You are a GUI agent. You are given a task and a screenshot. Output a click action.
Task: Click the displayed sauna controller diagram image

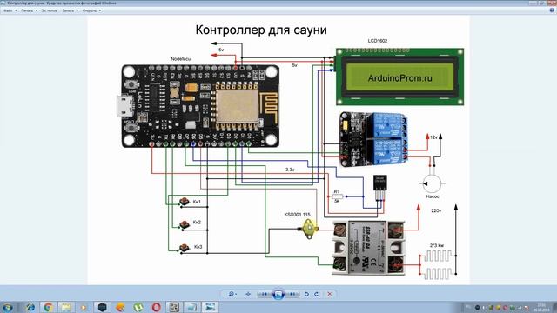[x=278, y=150]
